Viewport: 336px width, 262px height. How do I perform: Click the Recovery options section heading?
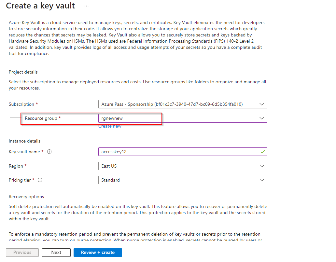coord(26,197)
